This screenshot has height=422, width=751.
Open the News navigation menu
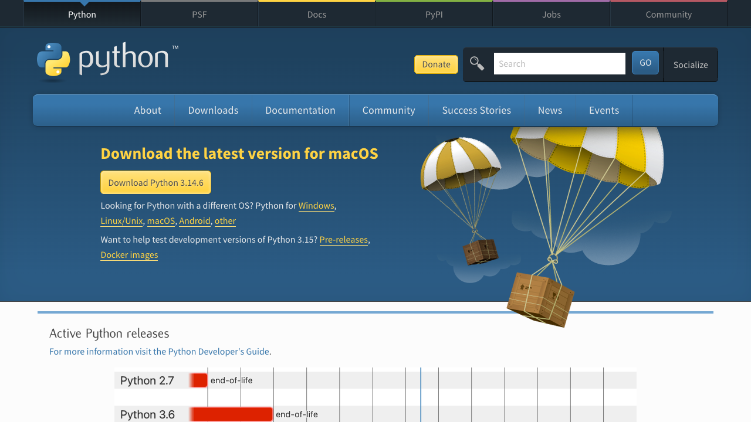(550, 110)
